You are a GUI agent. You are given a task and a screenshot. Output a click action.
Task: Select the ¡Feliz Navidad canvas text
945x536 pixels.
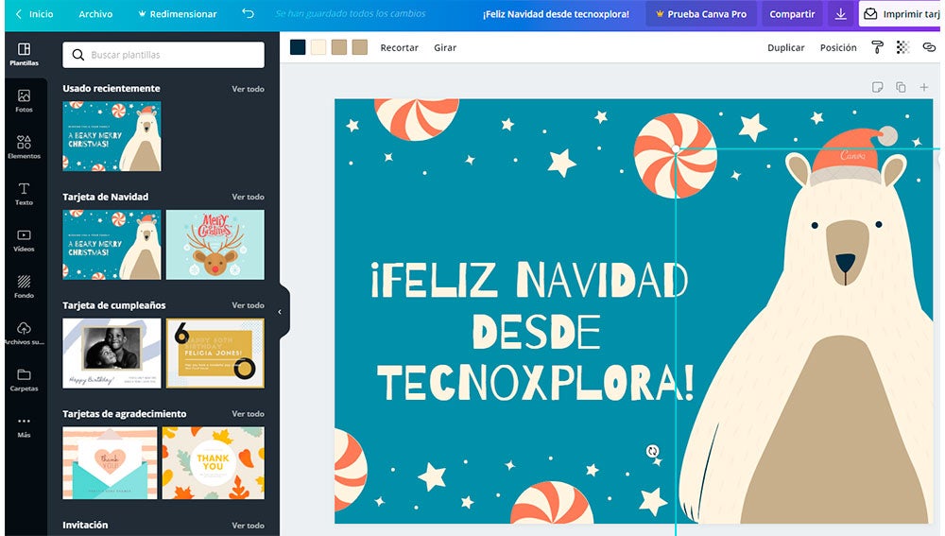coord(533,332)
